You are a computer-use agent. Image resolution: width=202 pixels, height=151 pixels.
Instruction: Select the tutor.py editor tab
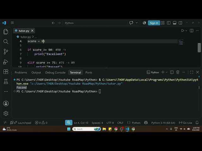[x=24, y=31]
